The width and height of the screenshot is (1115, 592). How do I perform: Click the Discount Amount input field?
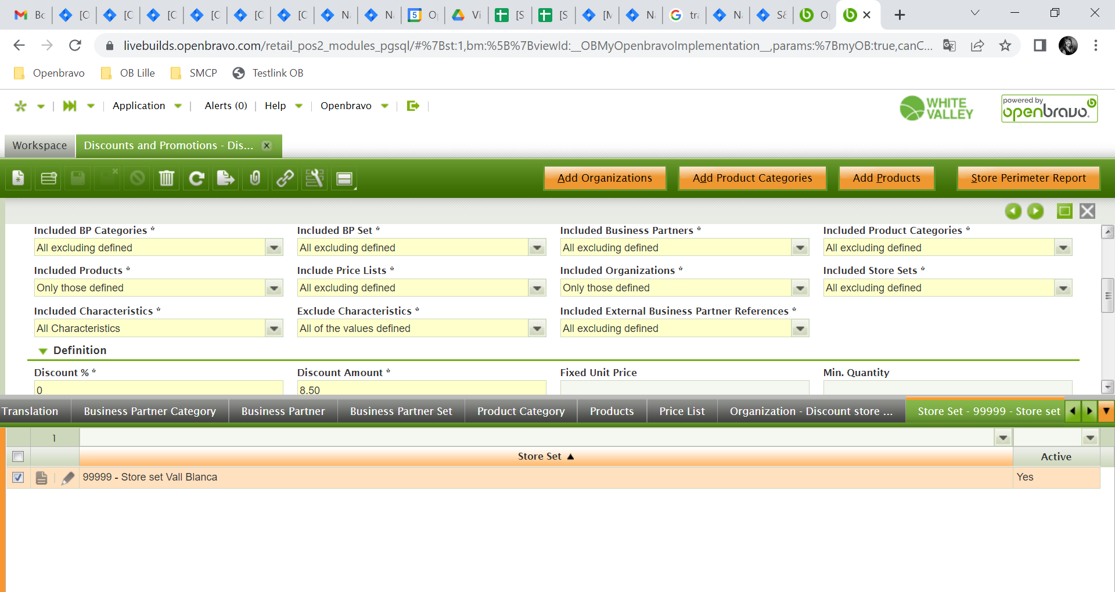point(421,389)
